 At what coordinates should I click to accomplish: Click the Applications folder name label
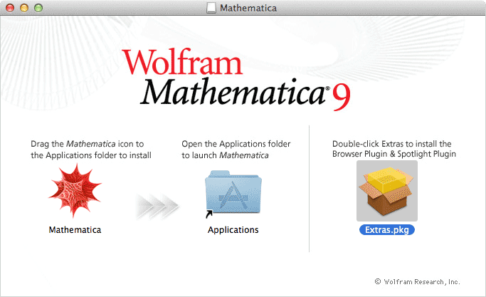233,230
